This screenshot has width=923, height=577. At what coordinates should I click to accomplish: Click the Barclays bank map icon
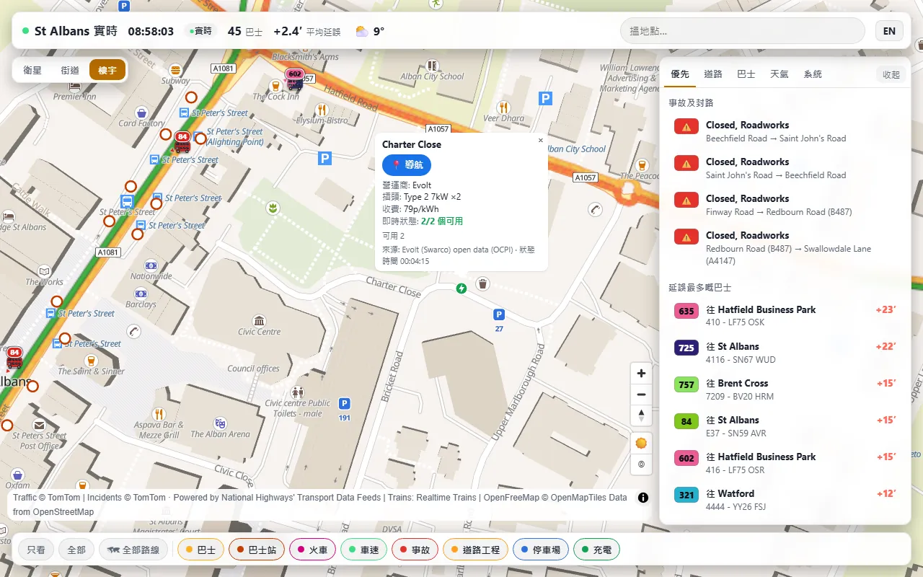tap(141, 293)
